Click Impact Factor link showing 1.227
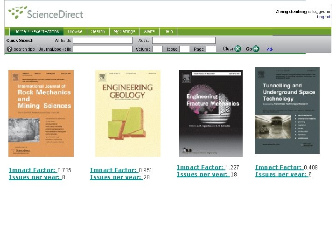Viewport: 336px width, 252px height. (201, 168)
